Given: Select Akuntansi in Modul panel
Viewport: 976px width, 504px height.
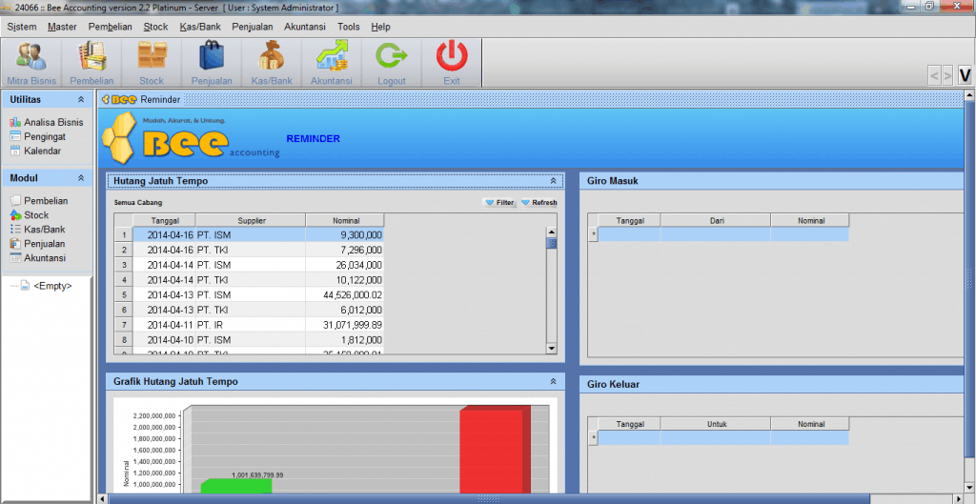Looking at the screenshot, I should click(x=37, y=258).
